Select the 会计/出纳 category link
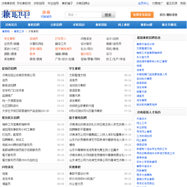Image resolution: width=187 pixels, height=187 pixels. tap(112, 39)
